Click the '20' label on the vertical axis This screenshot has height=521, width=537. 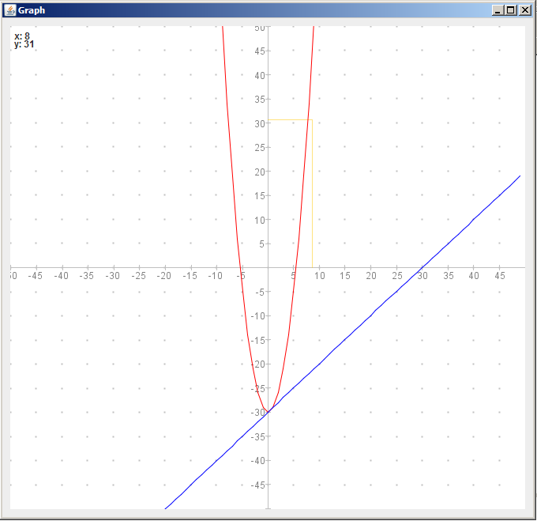click(x=260, y=172)
